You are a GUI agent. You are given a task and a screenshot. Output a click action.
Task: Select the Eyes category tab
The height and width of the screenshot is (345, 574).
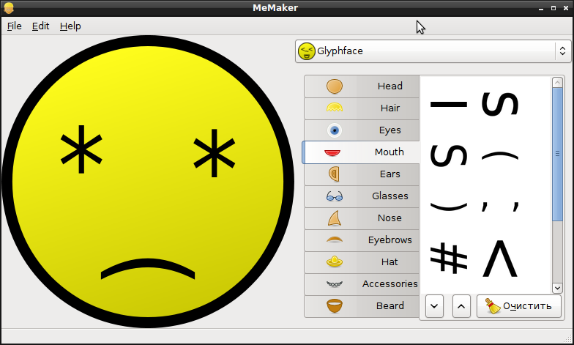point(362,130)
